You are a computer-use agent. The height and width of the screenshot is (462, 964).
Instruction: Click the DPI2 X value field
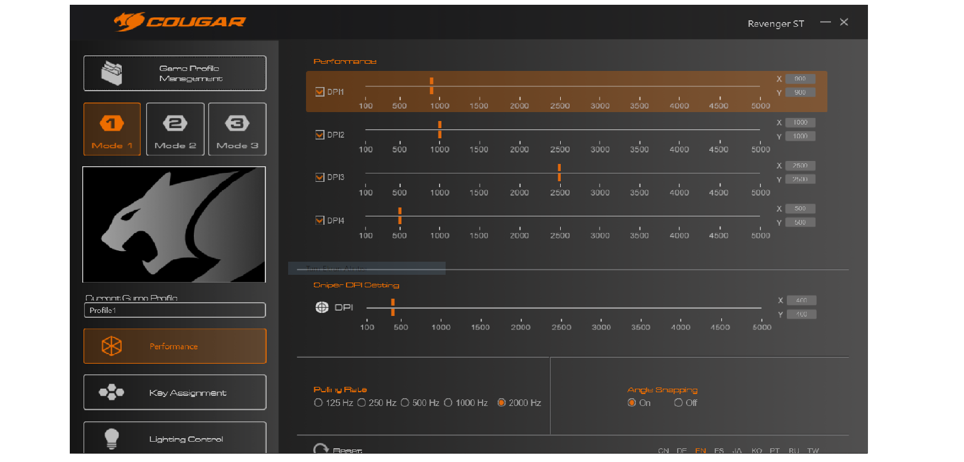pyautogui.click(x=801, y=122)
